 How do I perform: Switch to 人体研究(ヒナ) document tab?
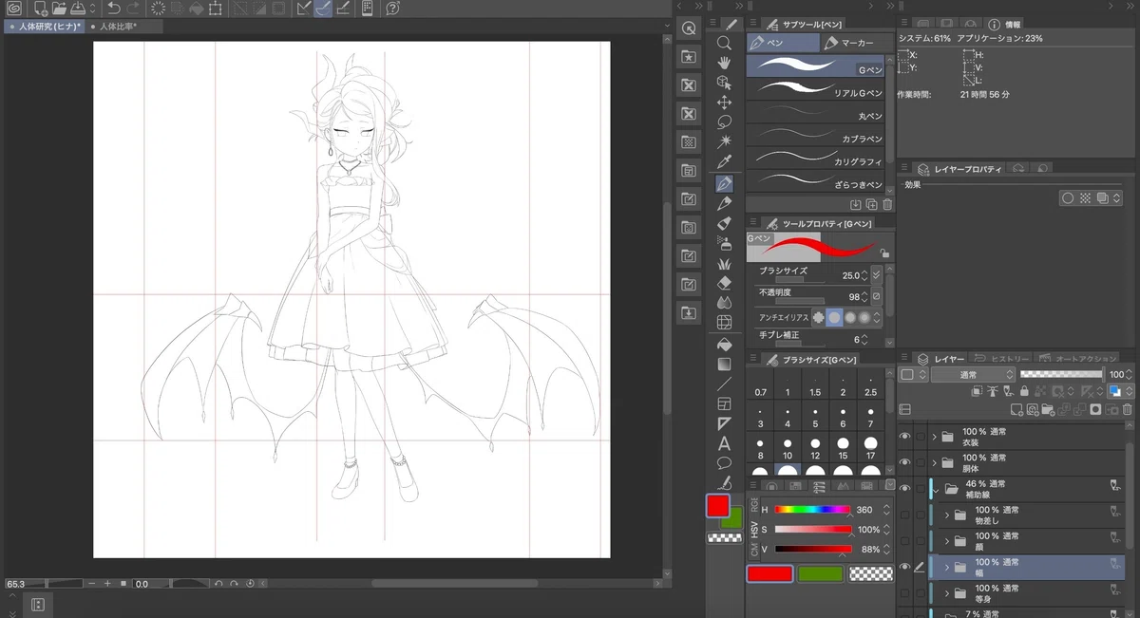(46, 27)
